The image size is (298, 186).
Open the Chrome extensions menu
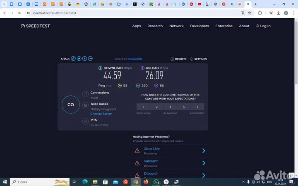[260, 13]
